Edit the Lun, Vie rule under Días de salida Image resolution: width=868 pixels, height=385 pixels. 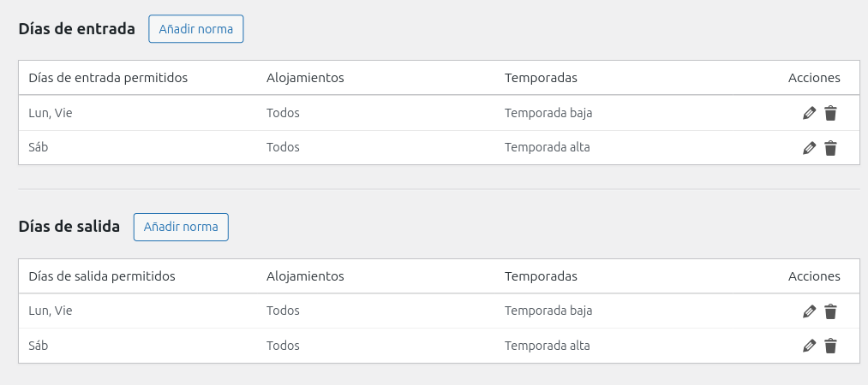809,311
